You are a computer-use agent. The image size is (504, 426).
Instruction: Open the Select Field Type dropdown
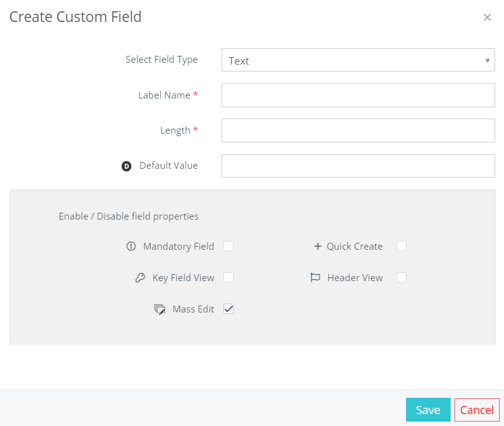[x=358, y=60]
